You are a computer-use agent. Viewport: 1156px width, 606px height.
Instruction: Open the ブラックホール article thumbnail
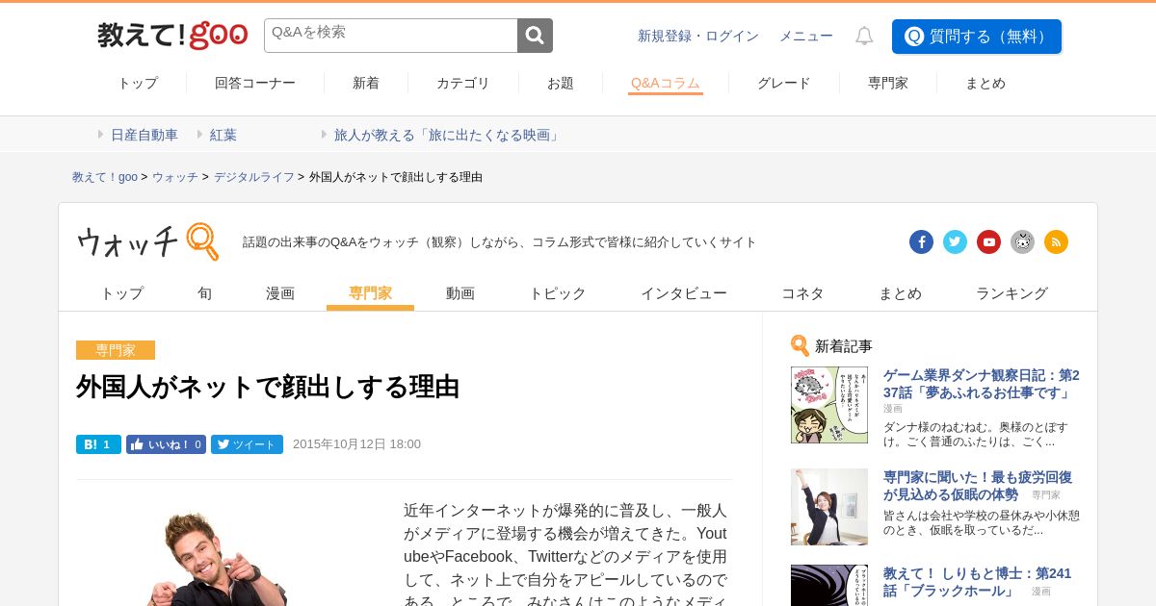(829, 585)
